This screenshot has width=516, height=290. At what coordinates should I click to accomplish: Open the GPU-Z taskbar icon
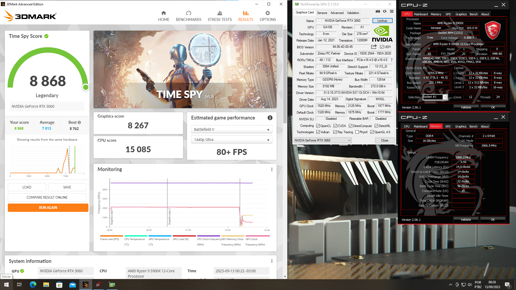112,285
